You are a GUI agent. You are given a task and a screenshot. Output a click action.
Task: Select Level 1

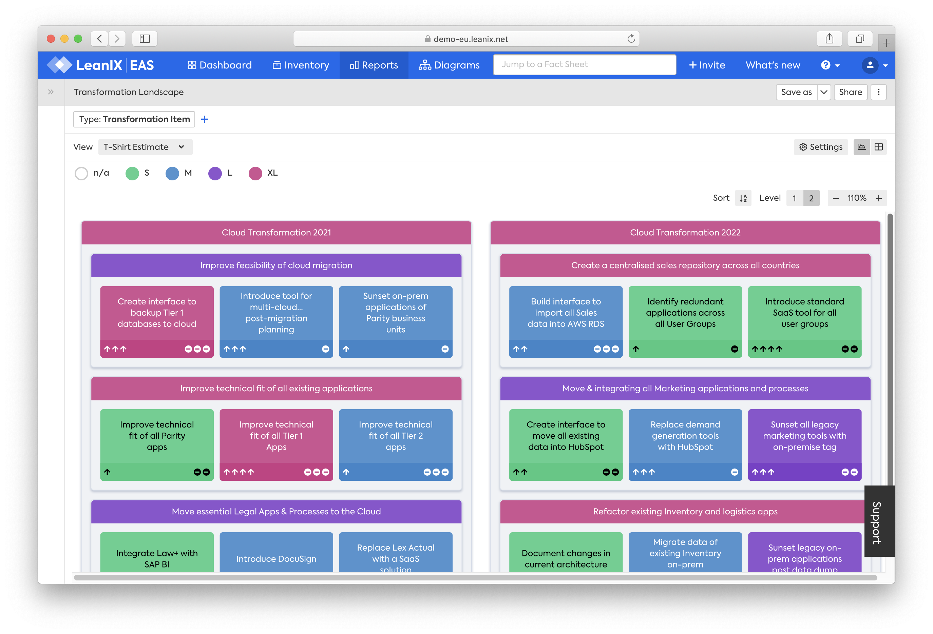794,198
